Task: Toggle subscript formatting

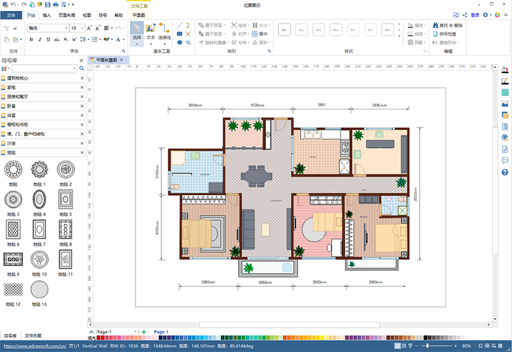Action: point(66,40)
